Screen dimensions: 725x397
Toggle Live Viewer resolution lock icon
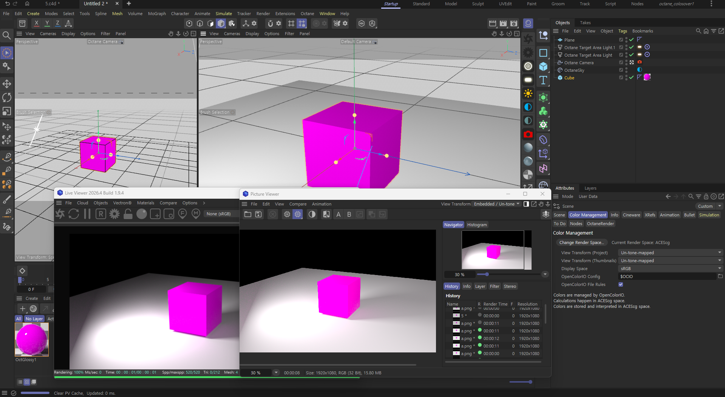click(128, 214)
